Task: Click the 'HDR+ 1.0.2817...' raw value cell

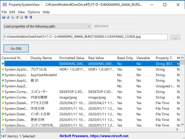Action: (101, 69)
